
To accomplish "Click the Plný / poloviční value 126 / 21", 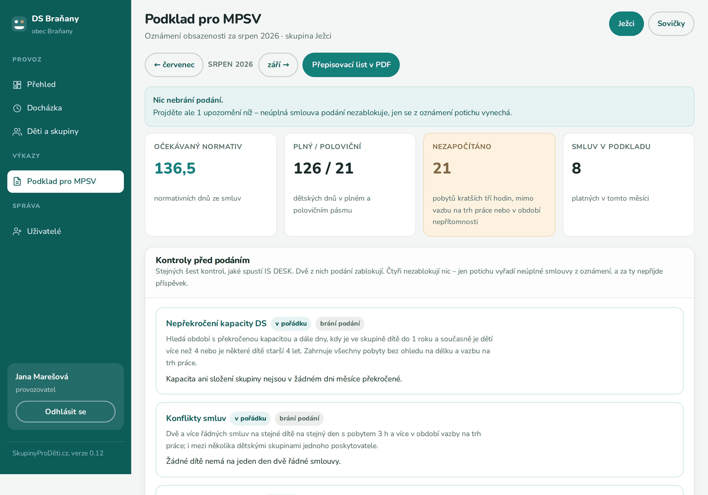I will (323, 168).
